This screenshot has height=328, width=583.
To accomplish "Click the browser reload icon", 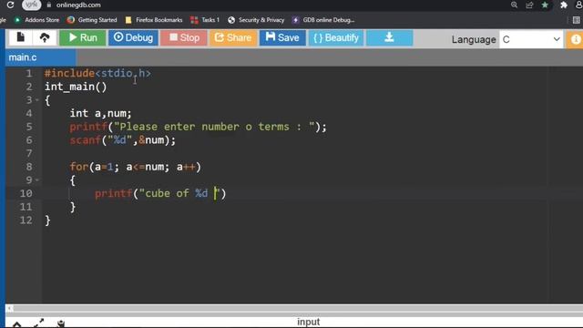I will [10, 5].
